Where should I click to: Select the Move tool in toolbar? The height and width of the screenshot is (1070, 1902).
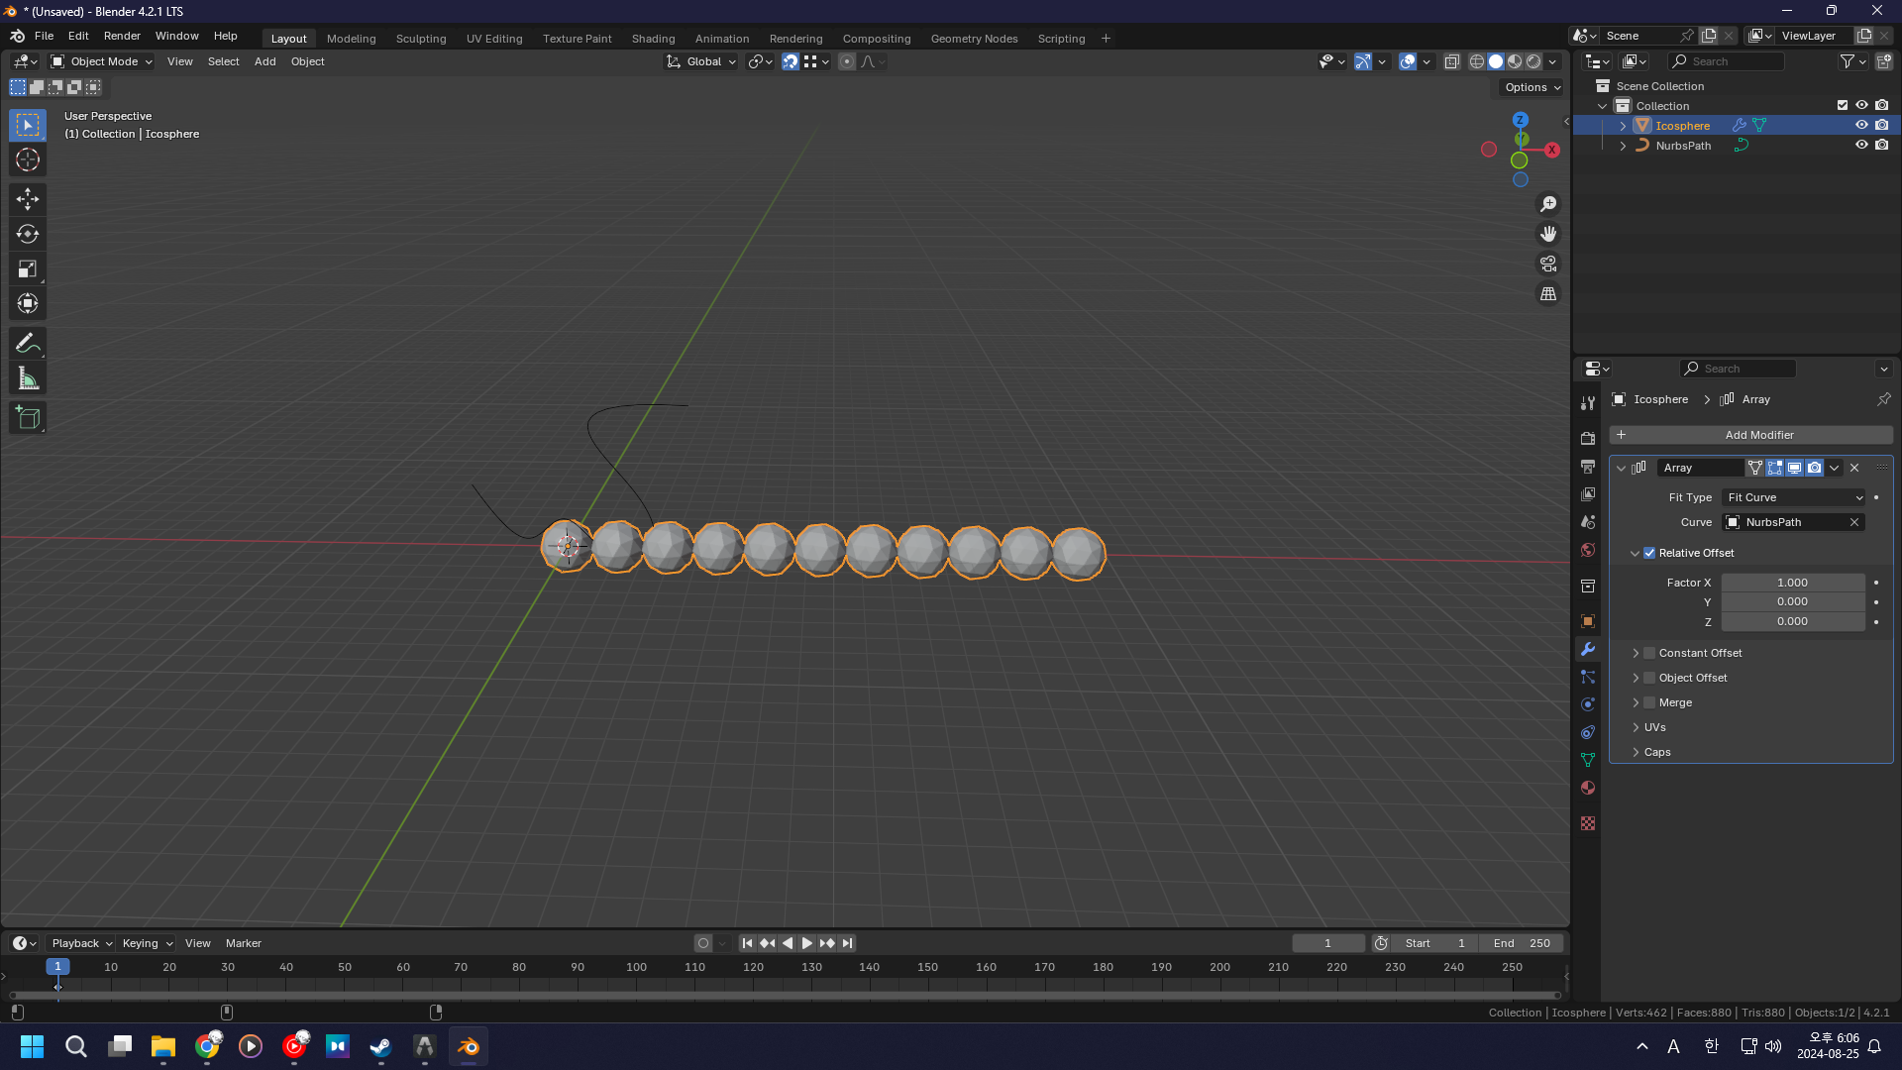click(28, 199)
